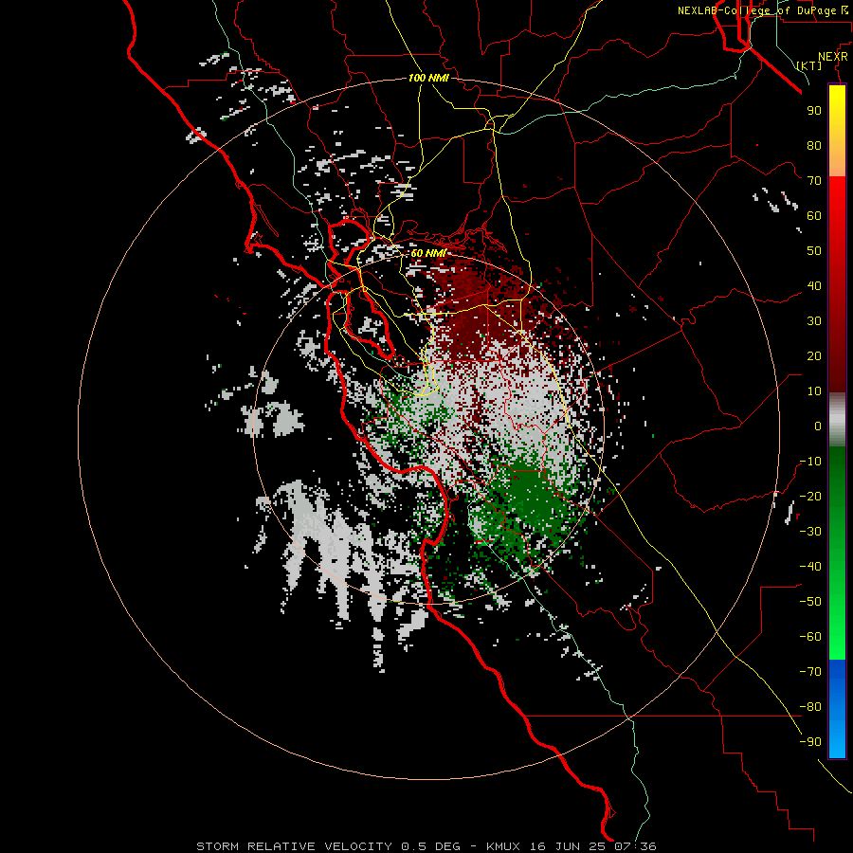Click the NEXLAB-College of DuPage header text
This screenshot has height=853, width=853.
[x=758, y=10]
